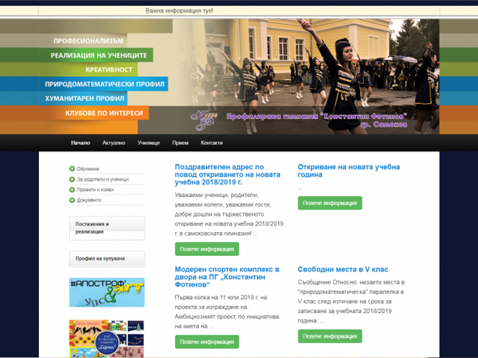The height and width of the screenshot is (358, 478).
Task: Open the Документи sidebar link
Action: (89, 200)
